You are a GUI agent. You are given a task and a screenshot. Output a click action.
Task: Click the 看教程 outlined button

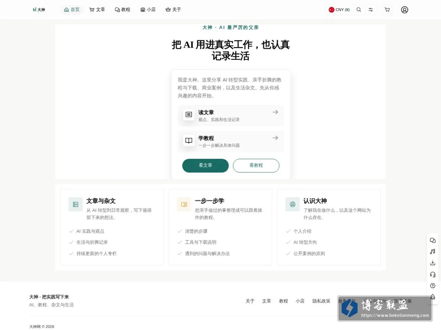coord(256,165)
